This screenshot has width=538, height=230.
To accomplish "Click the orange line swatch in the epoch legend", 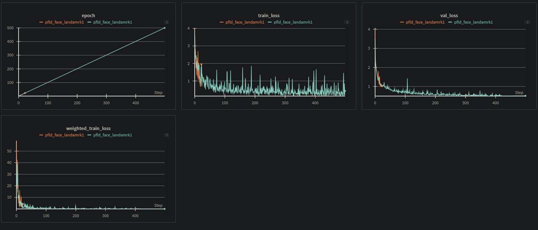I will coord(41,22).
